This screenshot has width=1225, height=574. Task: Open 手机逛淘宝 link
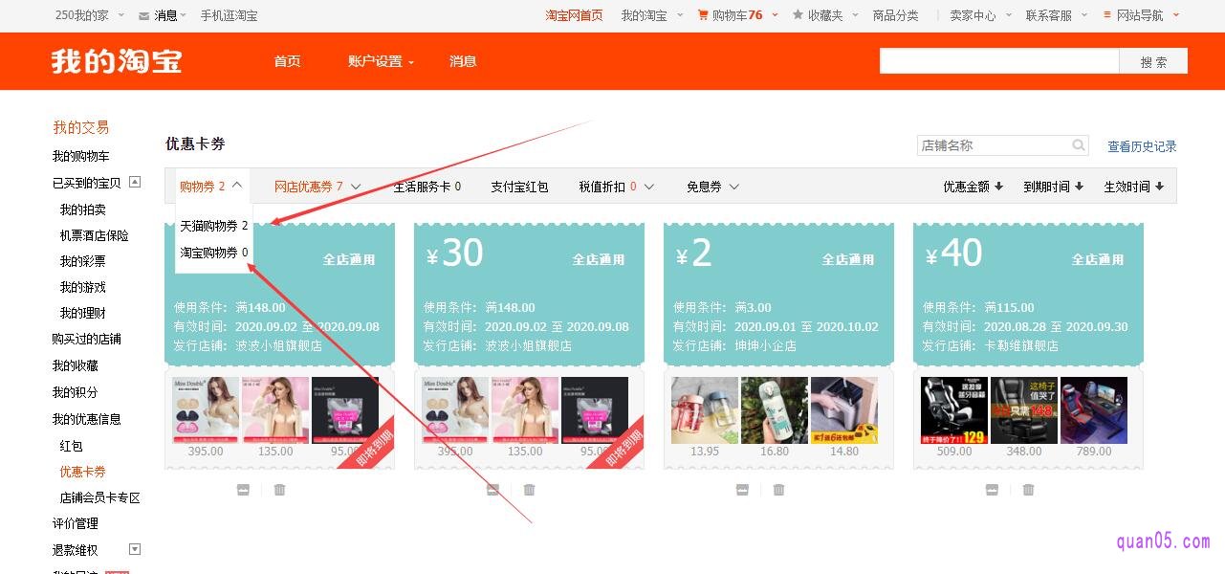pos(229,15)
